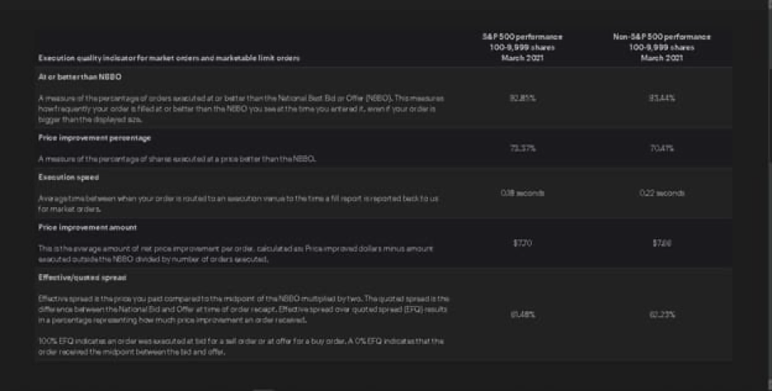The width and height of the screenshot is (772, 391).
Task: Select the S&P 500 effective/quoted spread value
Action: tap(522, 314)
